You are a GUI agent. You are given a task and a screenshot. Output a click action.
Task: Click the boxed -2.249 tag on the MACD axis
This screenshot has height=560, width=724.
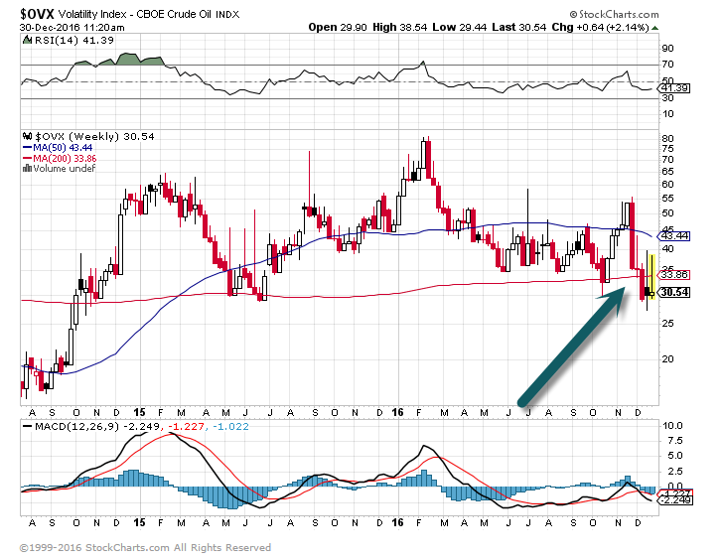pos(675,500)
